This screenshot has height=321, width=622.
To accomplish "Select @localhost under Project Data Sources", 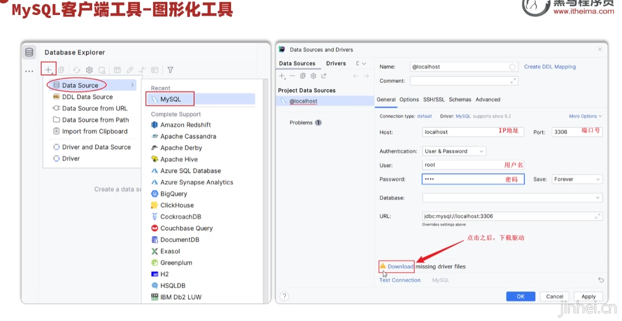I will [x=325, y=101].
